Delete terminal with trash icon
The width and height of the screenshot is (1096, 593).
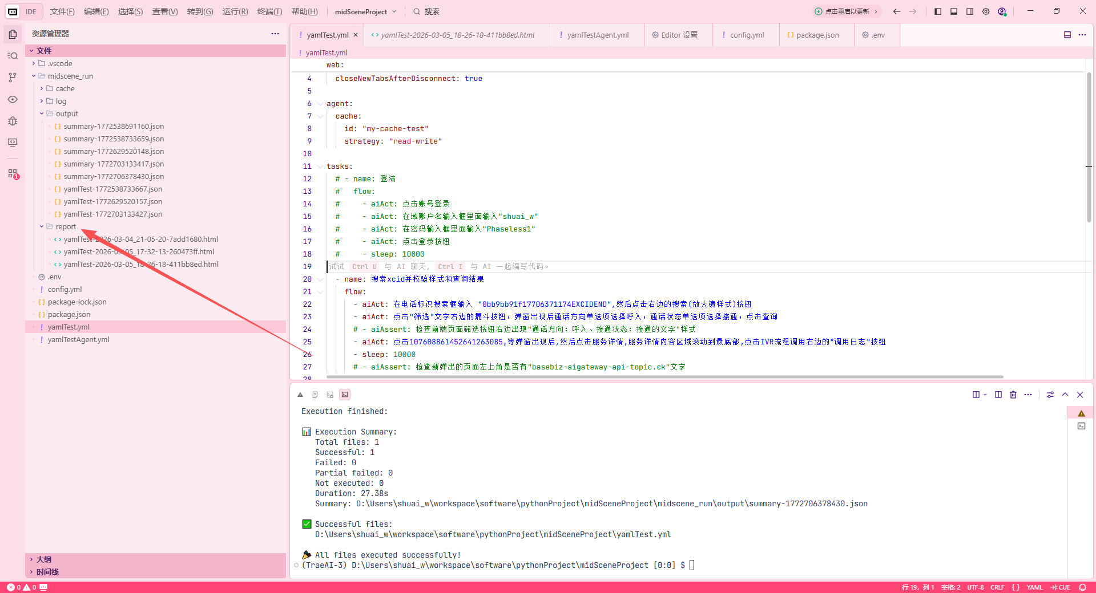[x=1013, y=395]
